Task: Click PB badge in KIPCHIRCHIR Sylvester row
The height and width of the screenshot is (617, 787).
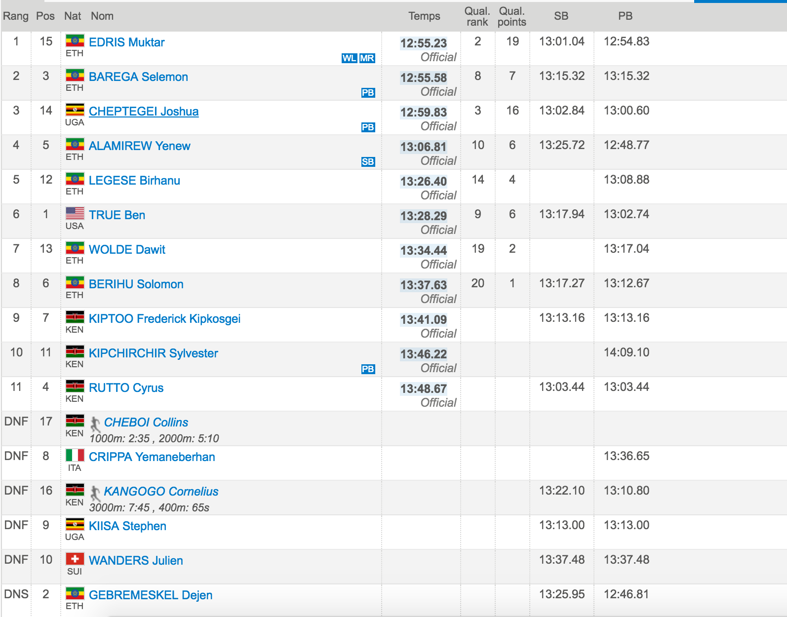Action: [368, 369]
